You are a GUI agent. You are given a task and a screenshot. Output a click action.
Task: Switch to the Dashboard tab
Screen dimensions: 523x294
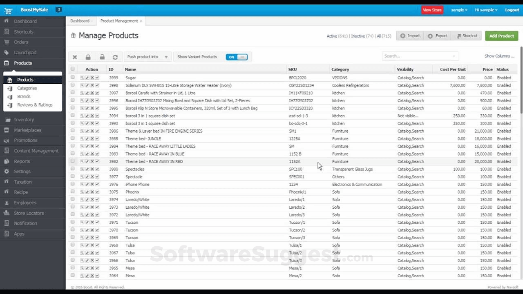(x=80, y=21)
